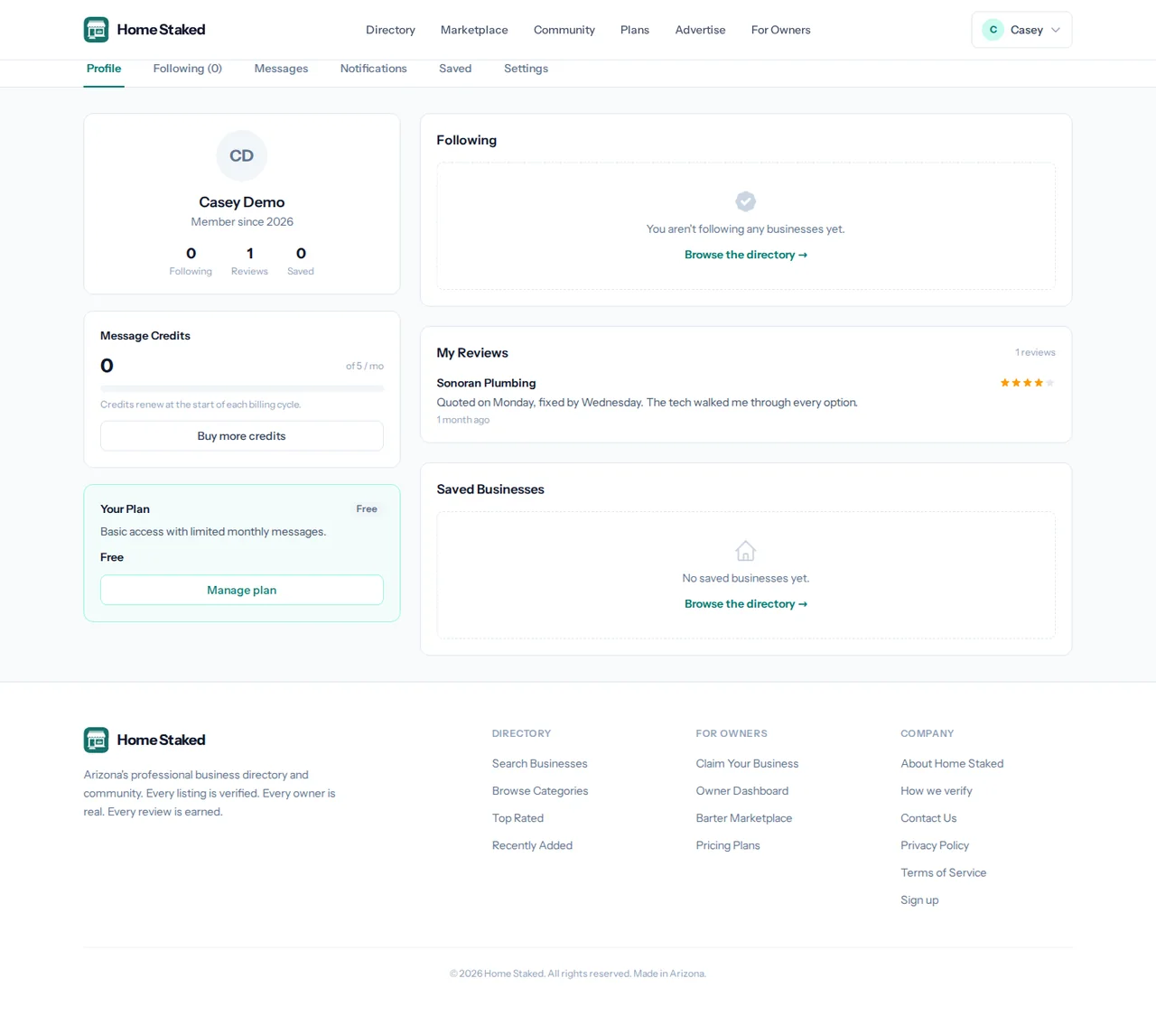The image size is (1156, 1025).
Task: Open the Sonoran Plumbing review title
Action: pyautogui.click(x=486, y=383)
